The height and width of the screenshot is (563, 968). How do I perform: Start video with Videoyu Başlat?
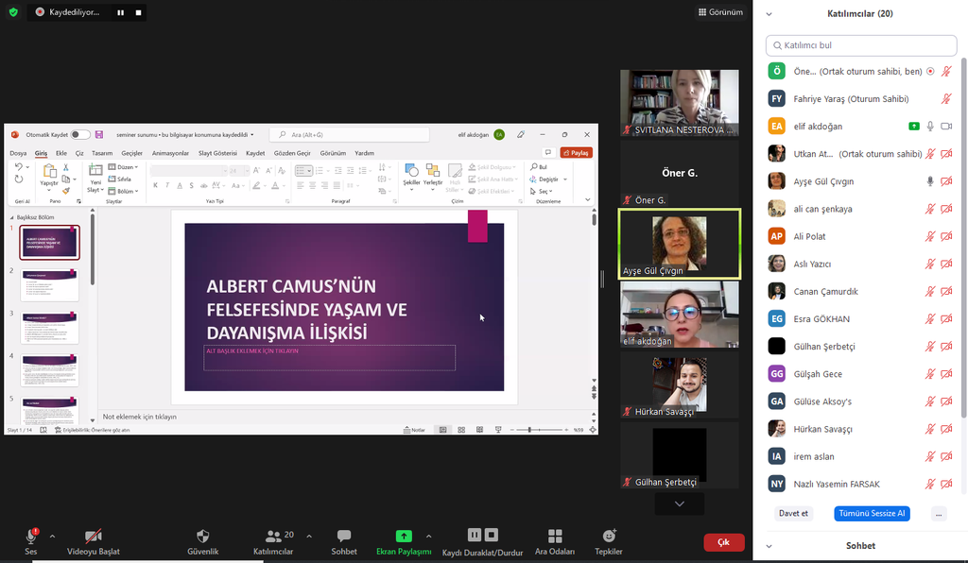tap(94, 541)
